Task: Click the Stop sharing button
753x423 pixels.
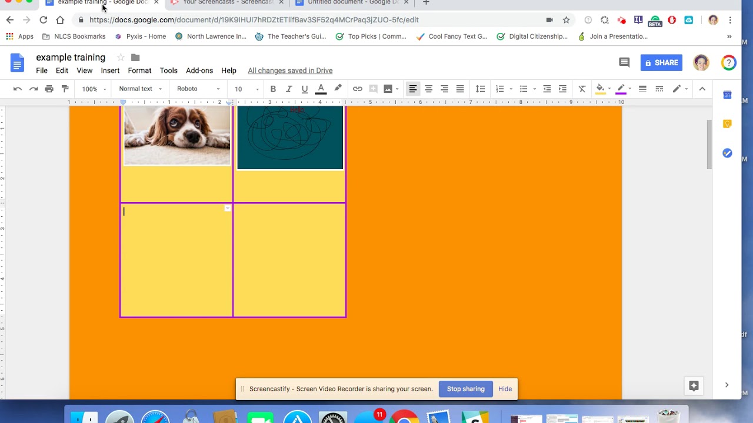Action: pos(465,389)
